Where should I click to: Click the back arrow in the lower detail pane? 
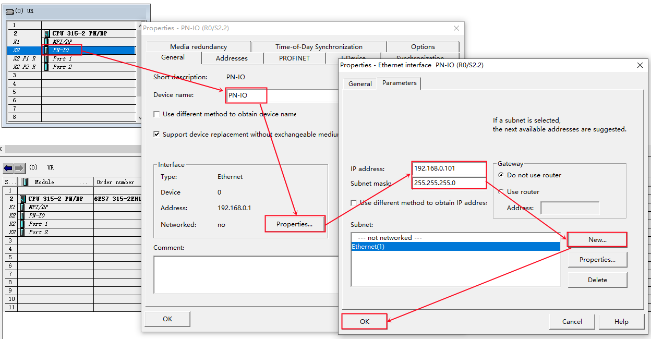(x=8, y=168)
